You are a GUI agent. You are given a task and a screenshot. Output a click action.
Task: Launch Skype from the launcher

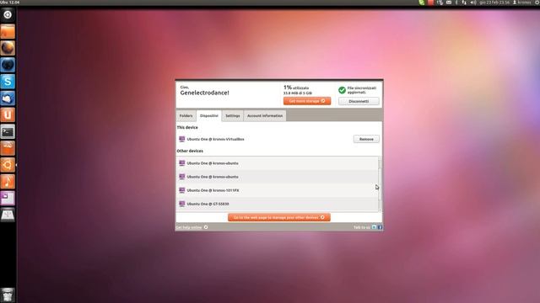8,82
